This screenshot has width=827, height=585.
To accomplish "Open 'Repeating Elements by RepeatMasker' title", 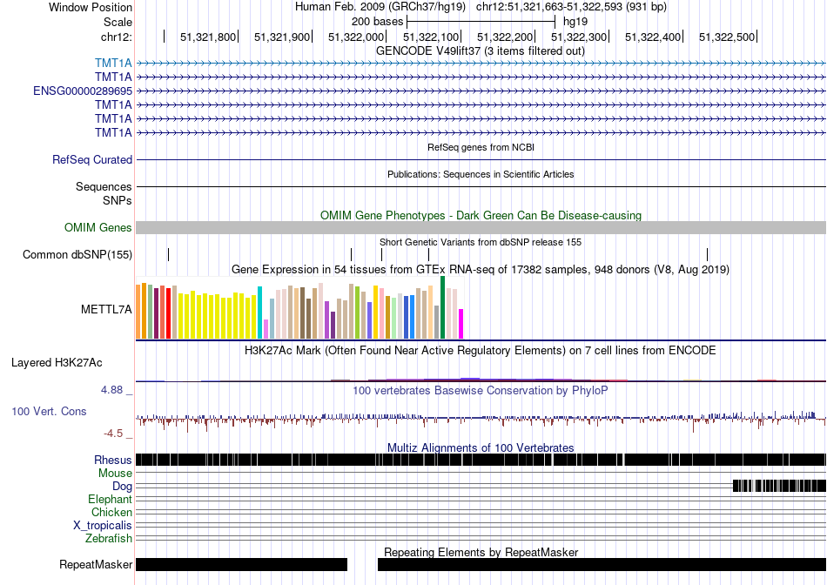I will pos(481,552).
